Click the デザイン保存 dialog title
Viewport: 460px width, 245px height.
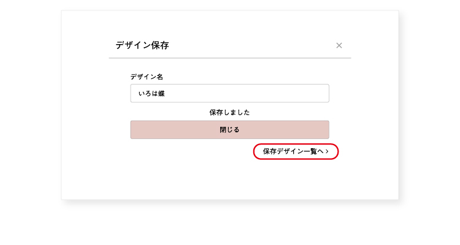142,45
